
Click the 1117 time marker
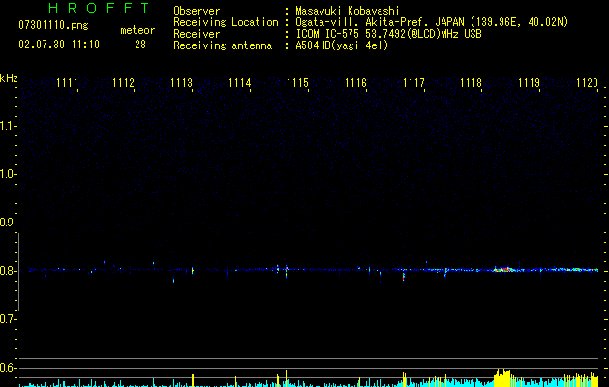tap(413, 83)
